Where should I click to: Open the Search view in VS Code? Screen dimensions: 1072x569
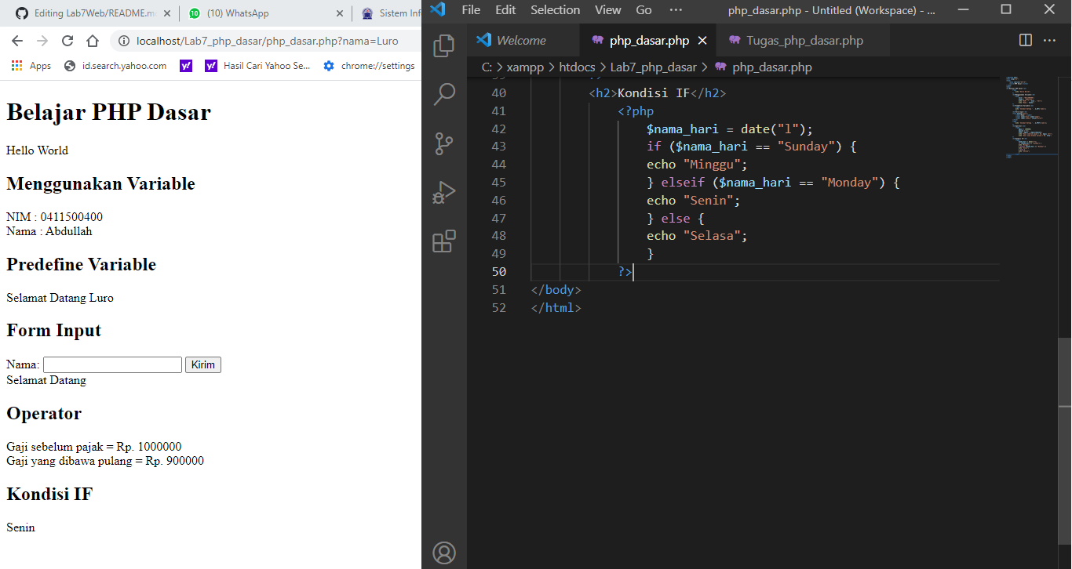443,95
